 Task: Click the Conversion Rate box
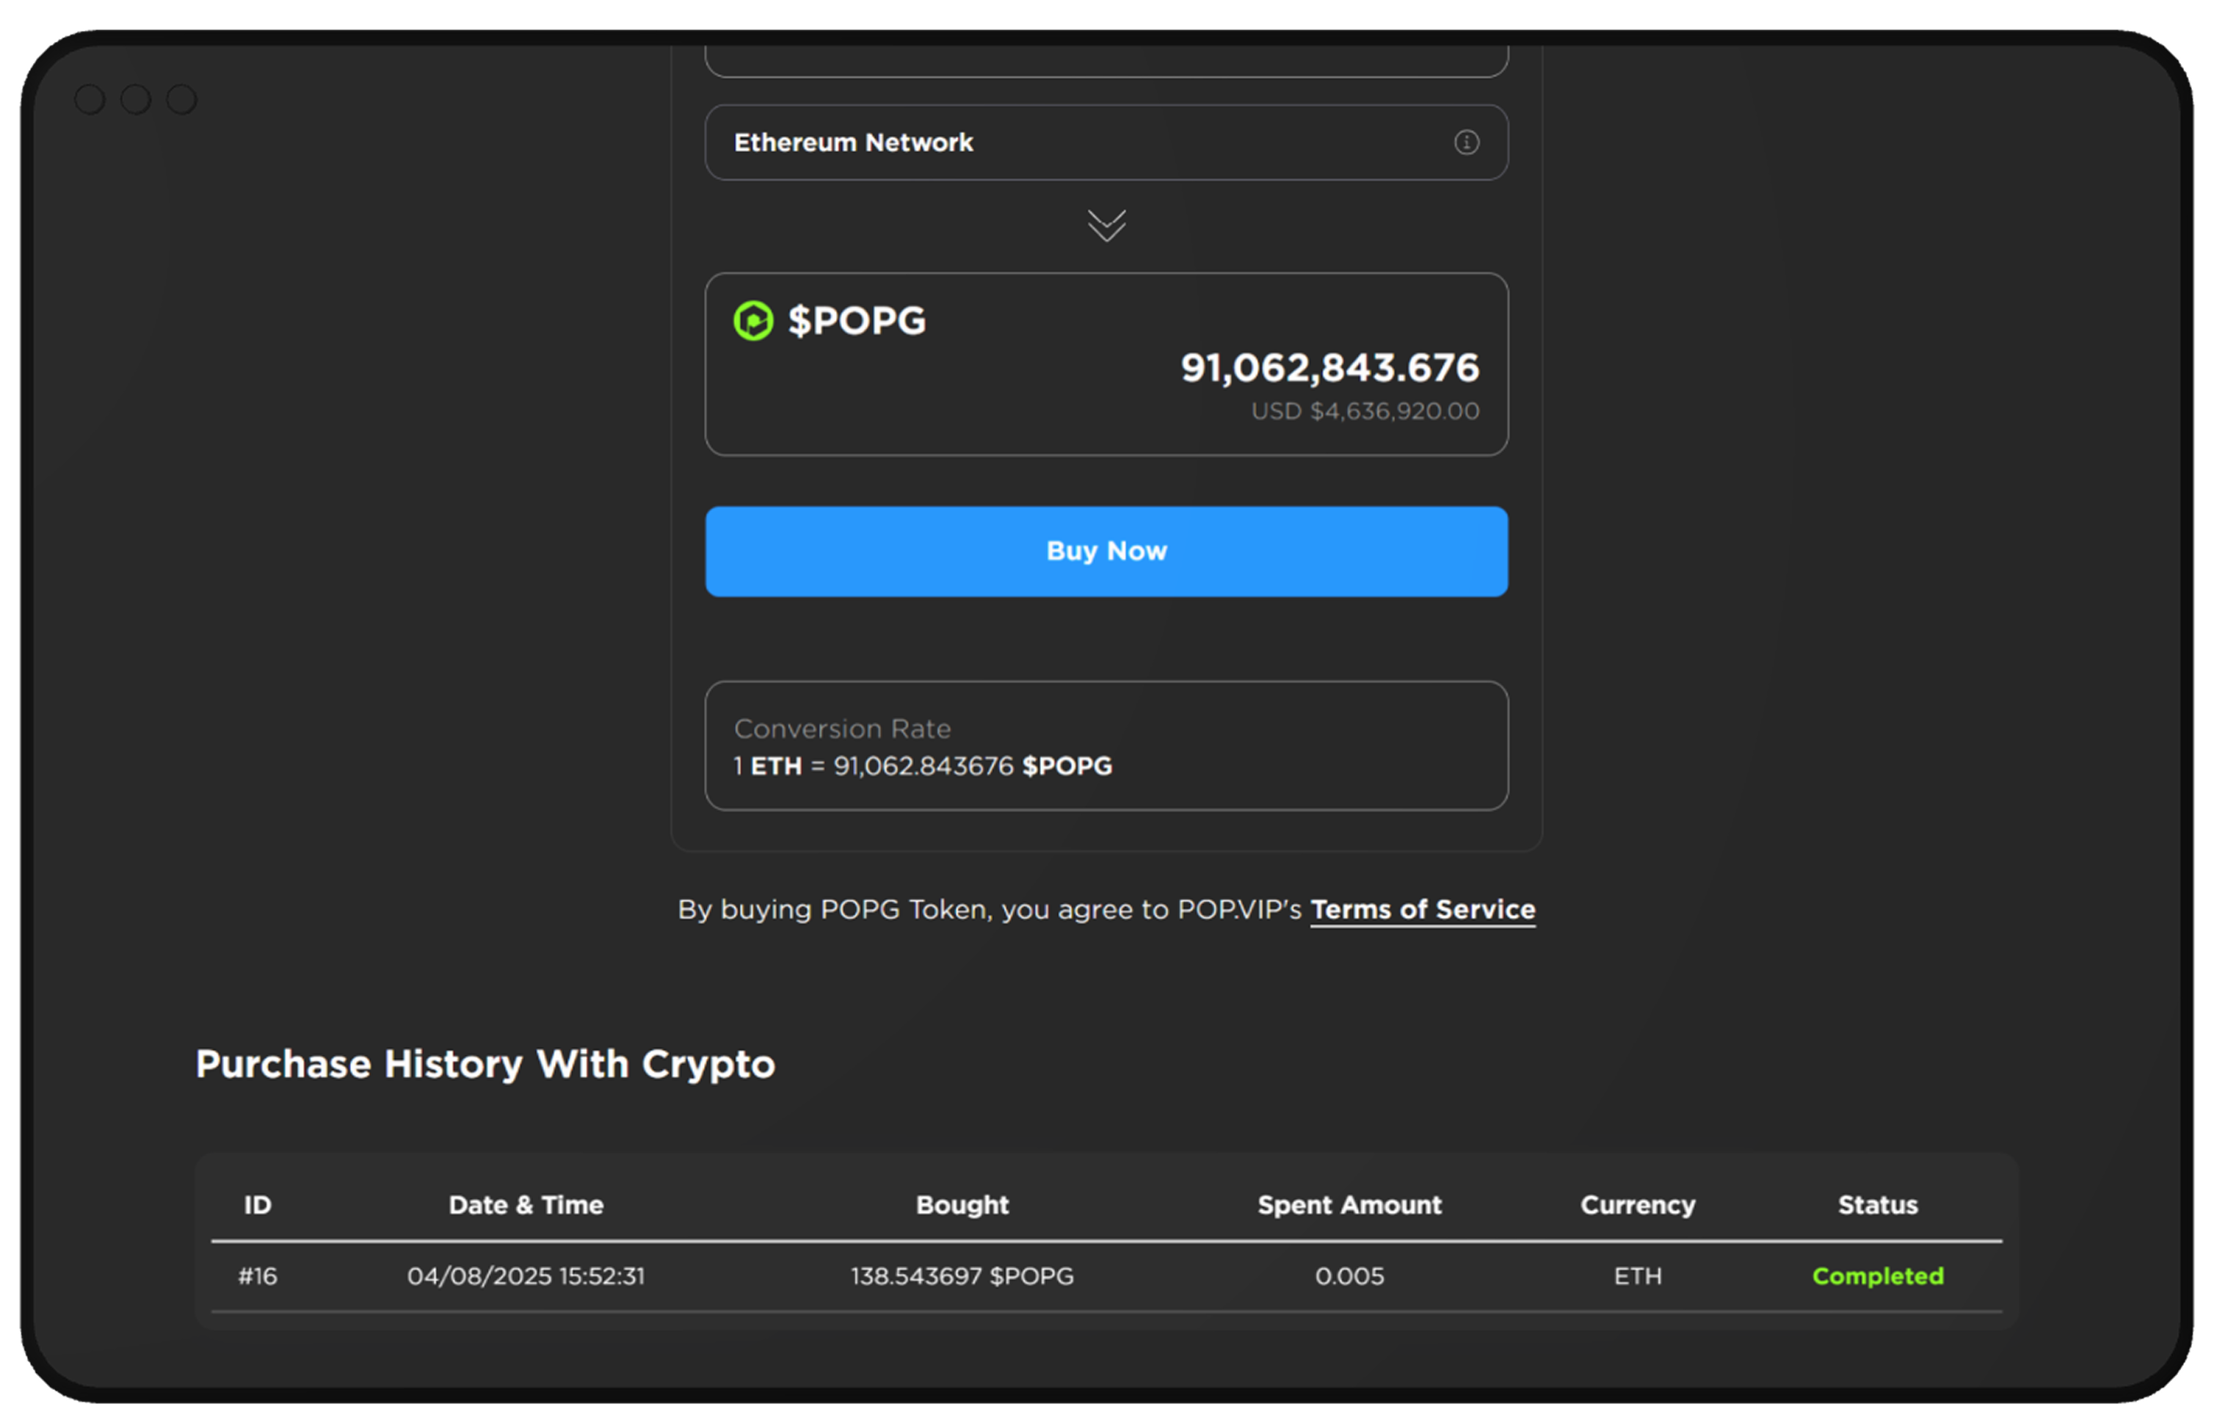tap(1106, 747)
